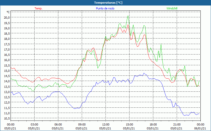
Task: Click the 05/01/21 date under 12:00
Action: [x=105, y=128]
